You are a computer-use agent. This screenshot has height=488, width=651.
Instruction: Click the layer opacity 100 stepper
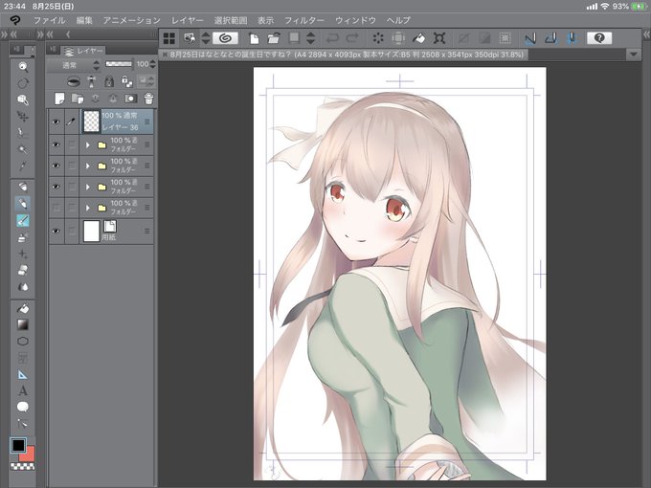152,64
